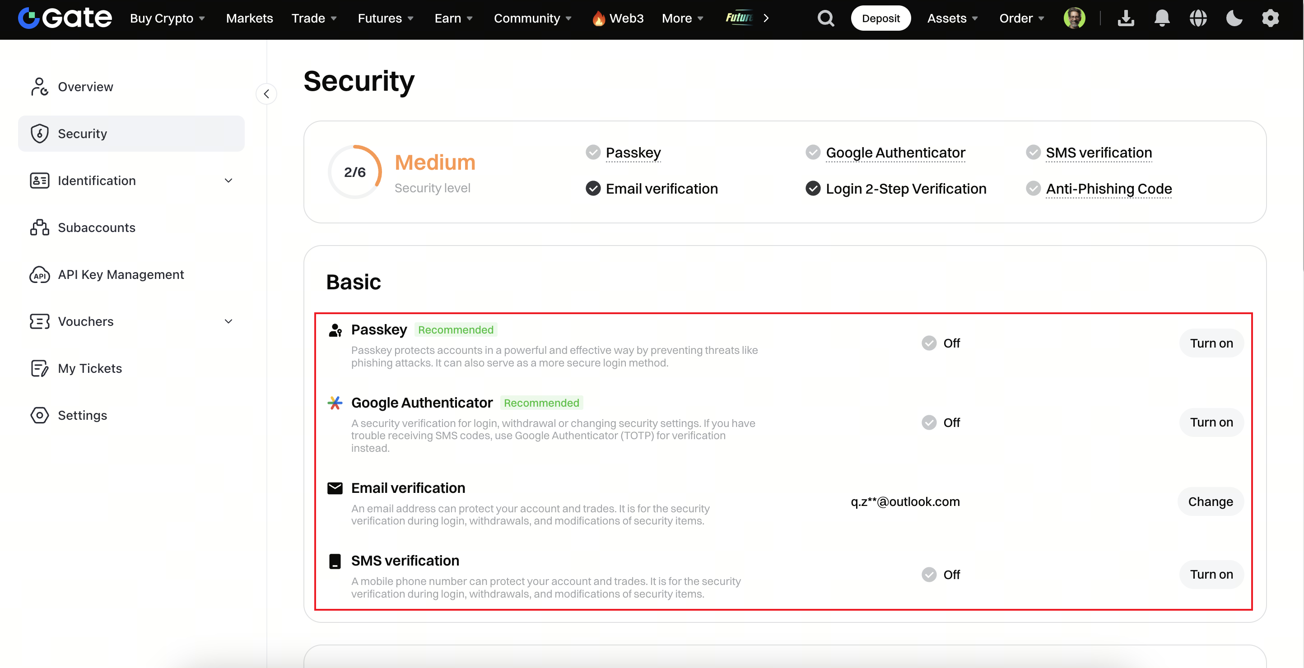The image size is (1304, 668).
Task: Click the Gate logo
Action: coord(65,18)
